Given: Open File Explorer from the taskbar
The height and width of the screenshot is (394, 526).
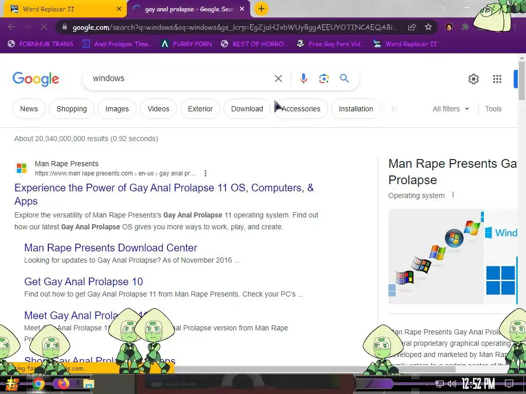Looking at the screenshot, I should pyautogui.click(x=88, y=384).
